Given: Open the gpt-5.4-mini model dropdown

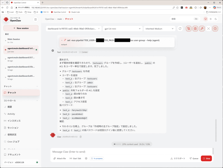Looking at the screenshot, I should [123, 29].
